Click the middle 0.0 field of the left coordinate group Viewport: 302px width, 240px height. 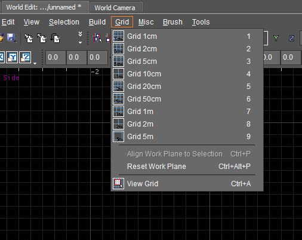(x=76, y=57)
